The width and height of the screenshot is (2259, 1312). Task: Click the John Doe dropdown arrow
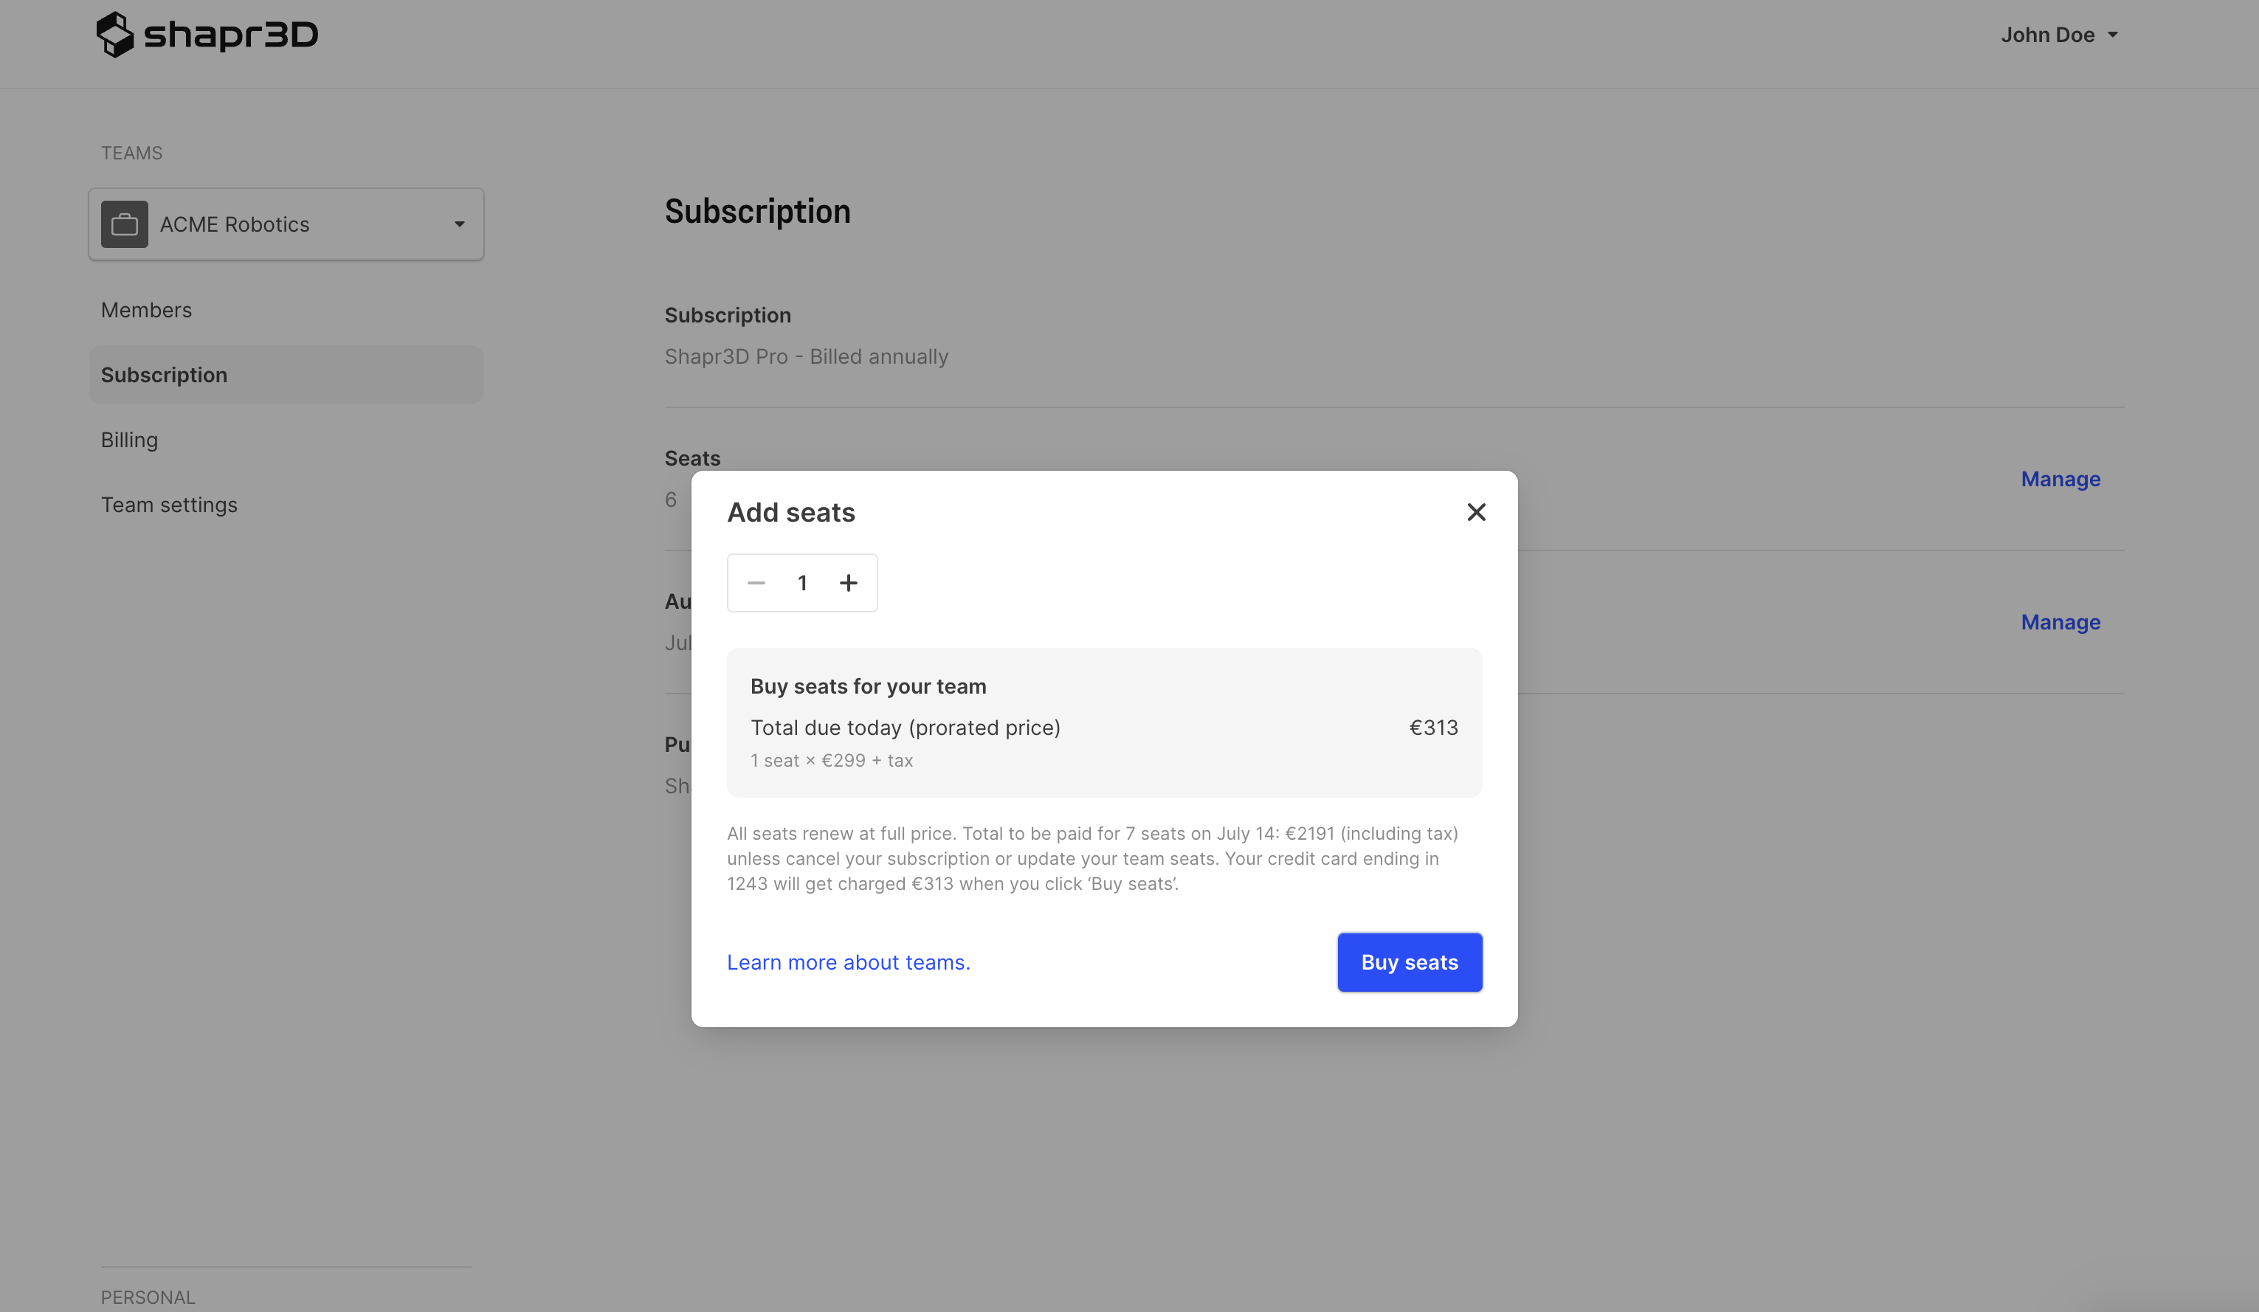coord(2112,35)
